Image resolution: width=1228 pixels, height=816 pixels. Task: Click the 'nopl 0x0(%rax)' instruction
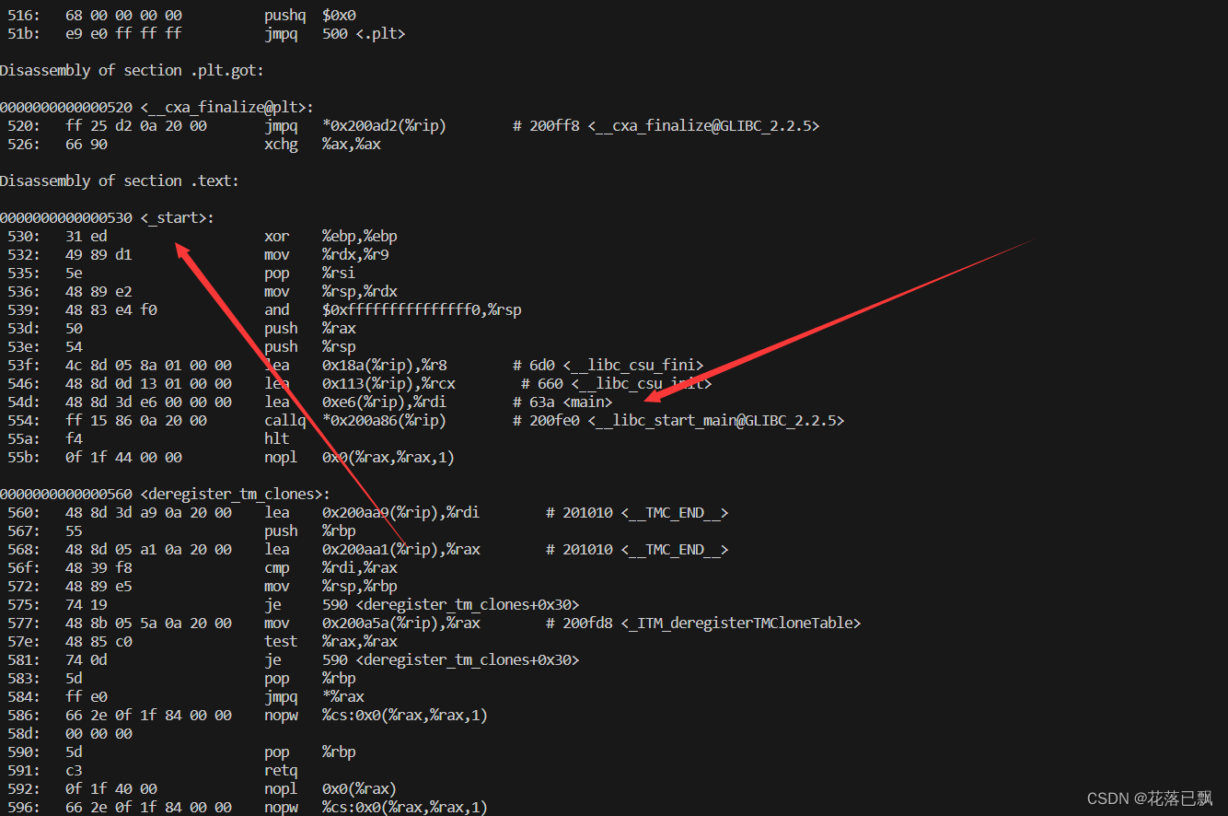pos(330,789)
